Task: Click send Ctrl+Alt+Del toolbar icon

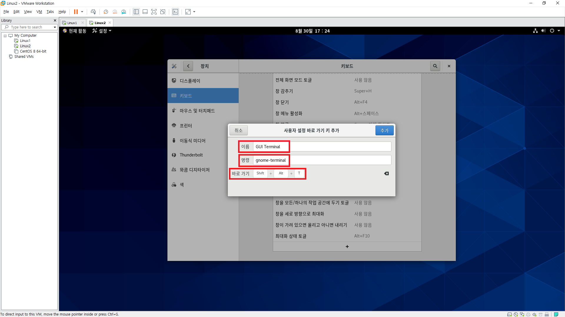Action: coord(93,12)
